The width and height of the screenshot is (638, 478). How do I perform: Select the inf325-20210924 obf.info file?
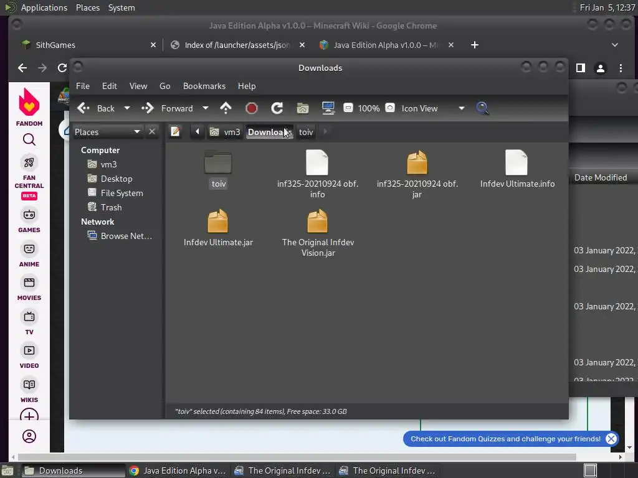pyautogui.click(x=317, y=174)
